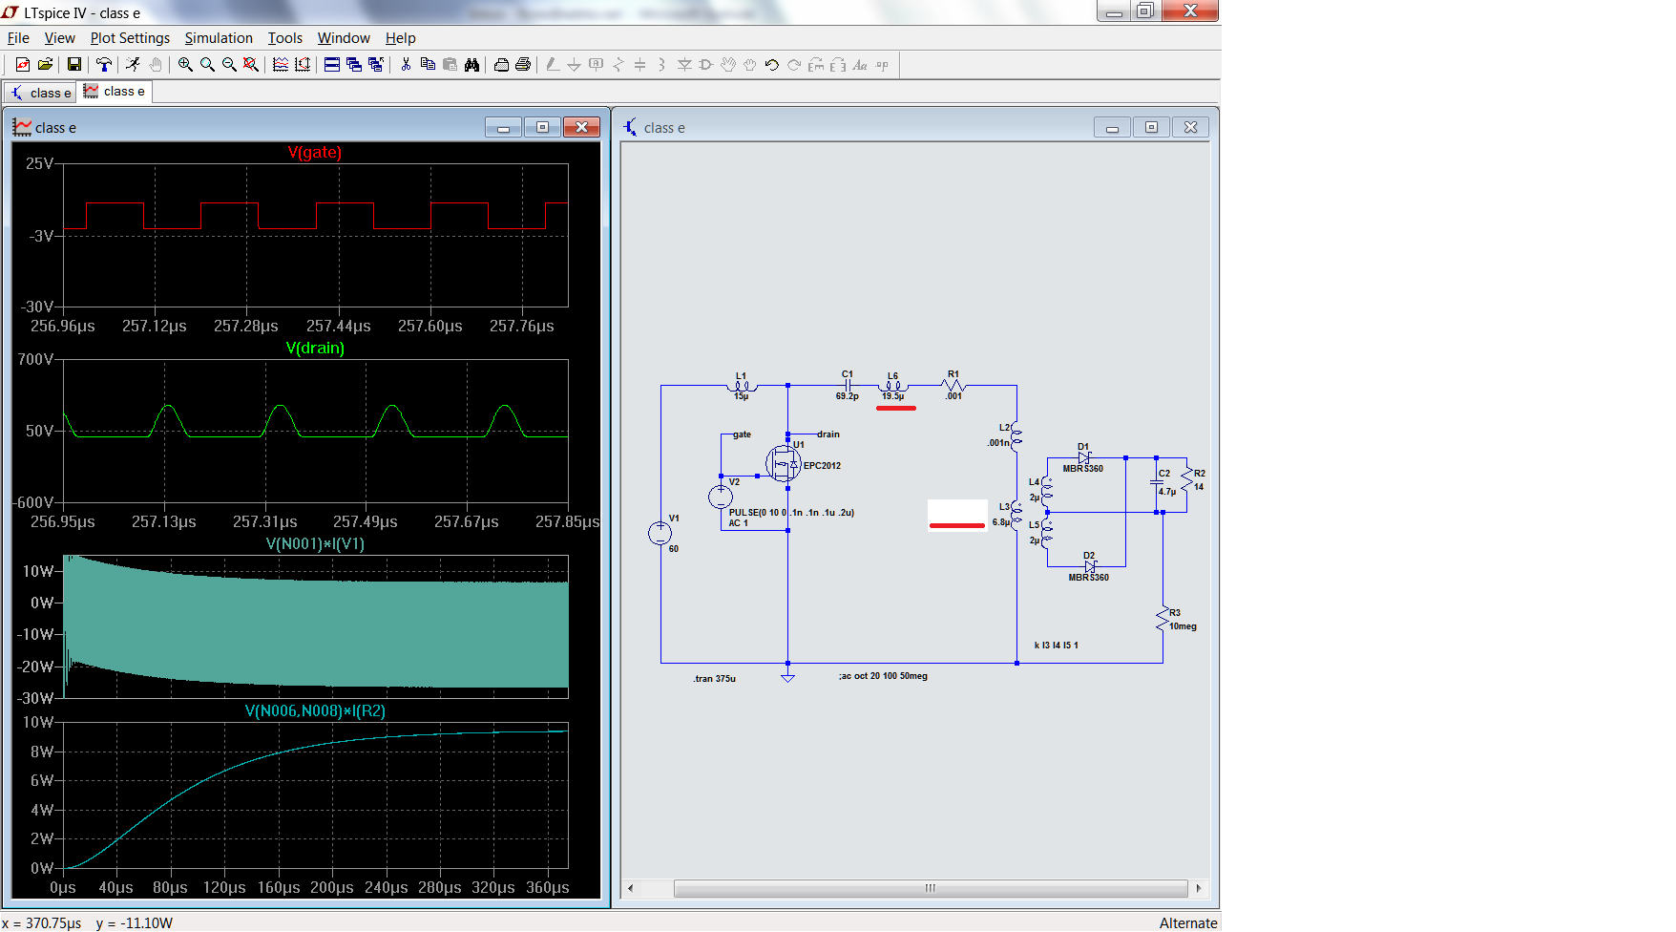Select the Diode component tool
Screen dimensions: 1676x932
pos(684,65)
